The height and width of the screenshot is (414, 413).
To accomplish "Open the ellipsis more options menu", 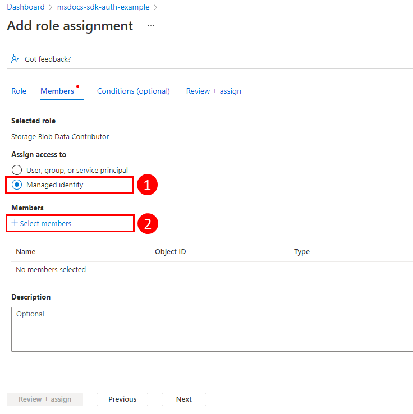I will point(151,26).
